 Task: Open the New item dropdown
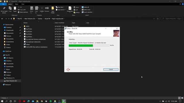(60, 7)
